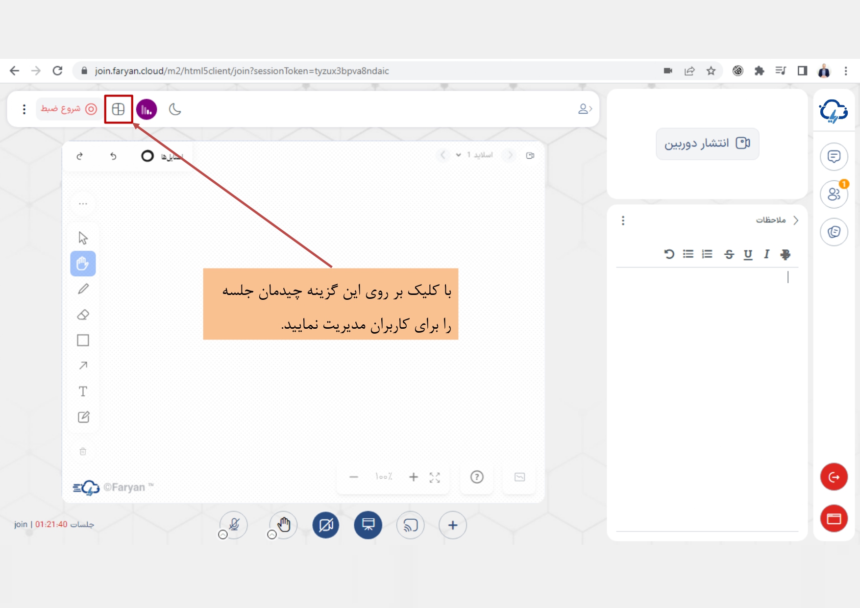Viewport: 860px width, 608px height.
Task: Open the public chat icon
Action: [834, 157]
